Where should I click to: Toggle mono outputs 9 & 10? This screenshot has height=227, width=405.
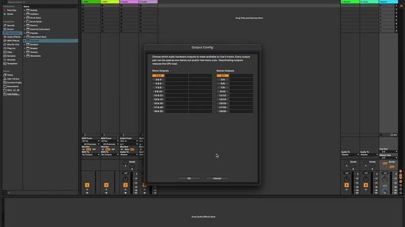tap(158, 91)
